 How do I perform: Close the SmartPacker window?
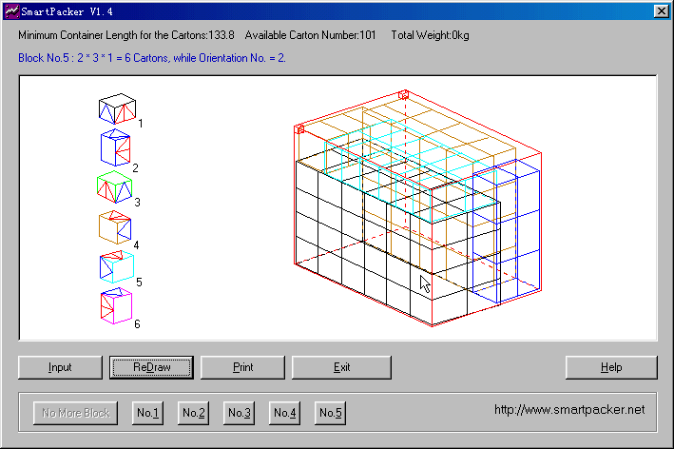click(661, 10)
